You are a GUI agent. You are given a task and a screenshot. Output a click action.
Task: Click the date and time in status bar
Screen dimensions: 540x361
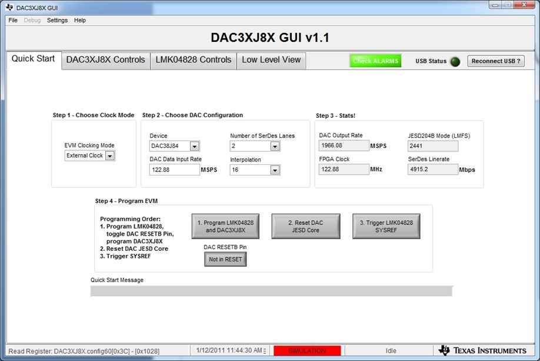(x=229, y=350)
